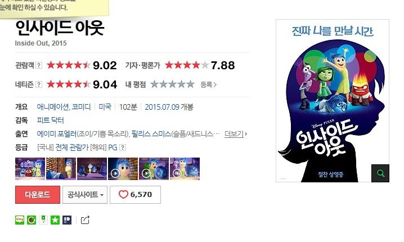404x242 pixels.
Task: Open the external share arrow icon
Action: point(85,220)
